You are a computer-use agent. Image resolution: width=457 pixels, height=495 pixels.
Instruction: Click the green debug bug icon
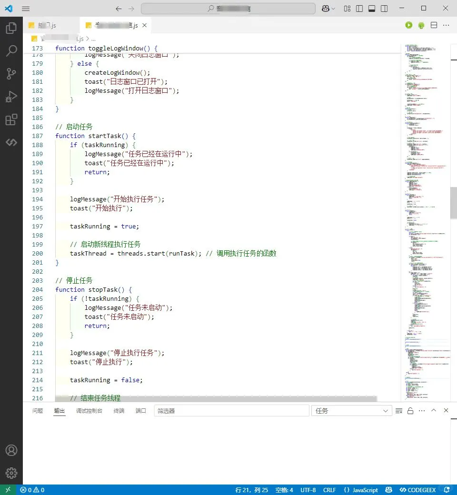pyautogui.click(x=421, y=25)
